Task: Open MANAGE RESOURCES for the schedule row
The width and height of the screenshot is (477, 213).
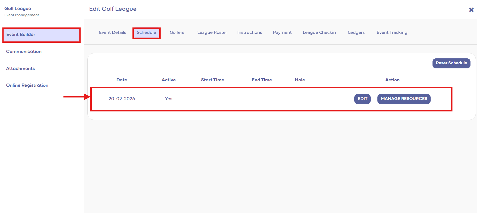Action: point(404,99)
